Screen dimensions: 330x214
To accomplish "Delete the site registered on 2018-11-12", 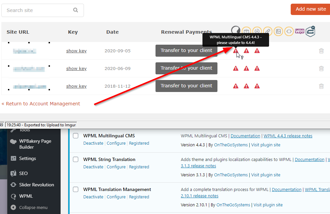I will [321, 86].
